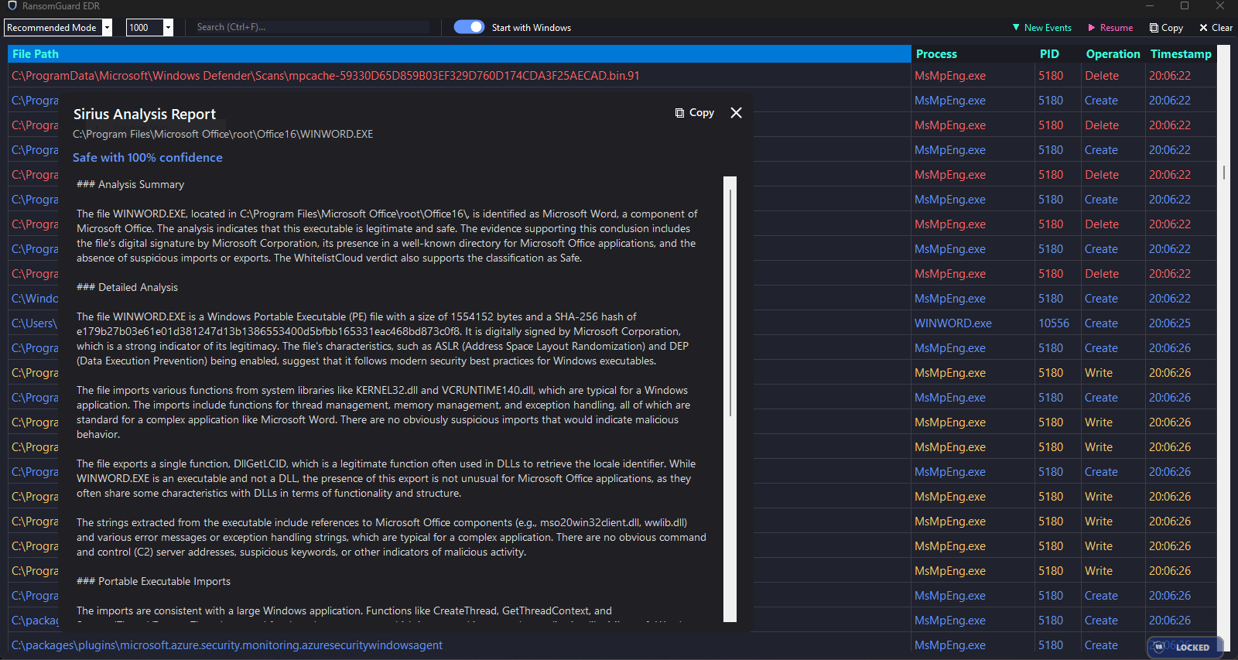This screenshot has width=1238, height=660.
Task: Click the "### Detailed Analysis" heading
Action: tap(127, 288)
